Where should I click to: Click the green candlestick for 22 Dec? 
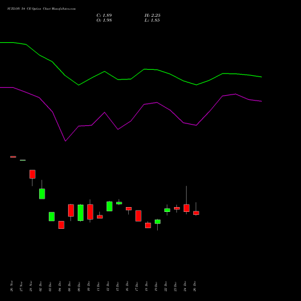[167, 210]
